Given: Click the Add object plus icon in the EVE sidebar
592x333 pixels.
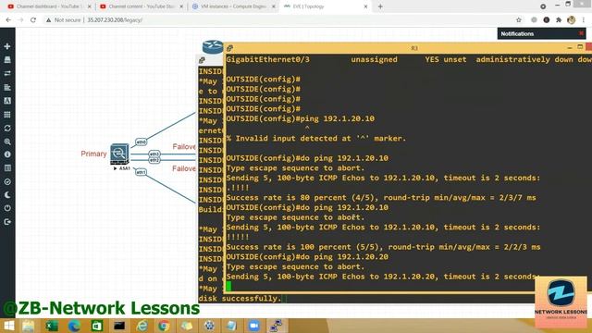Looking at the screenshot, I should tap(7, 46).
